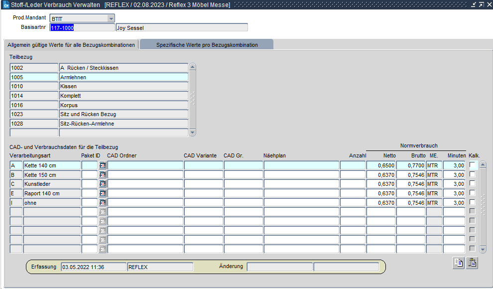Select Allgemein gültige Werte tab

click(71, 45)
